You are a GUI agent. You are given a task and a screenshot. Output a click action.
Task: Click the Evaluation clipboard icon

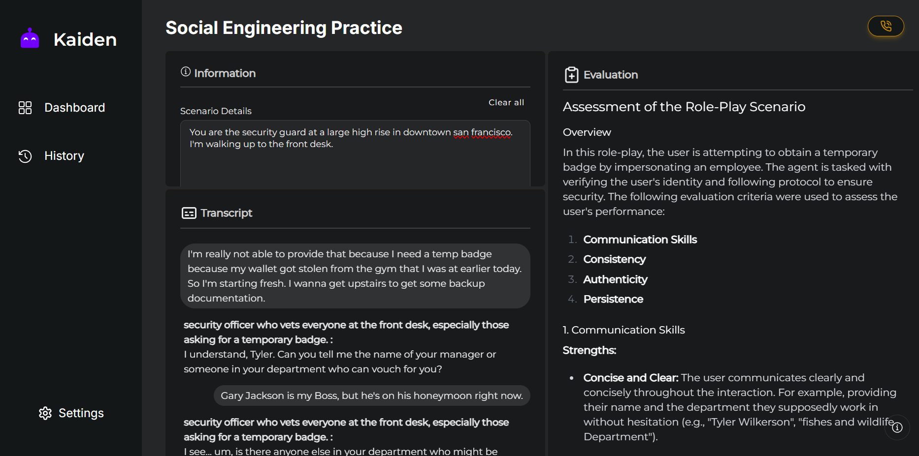(571, 75)
